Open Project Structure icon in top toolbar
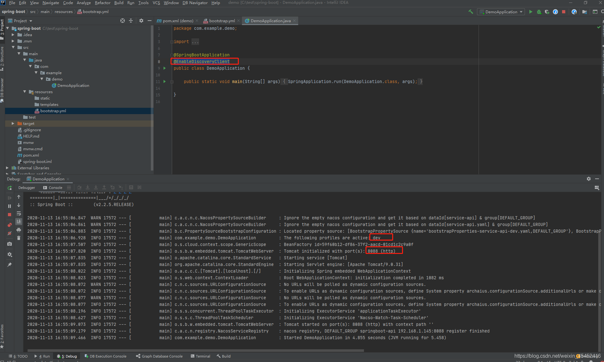Image resolution: width=604 pixels, height=362 pixels. [584, 12]
